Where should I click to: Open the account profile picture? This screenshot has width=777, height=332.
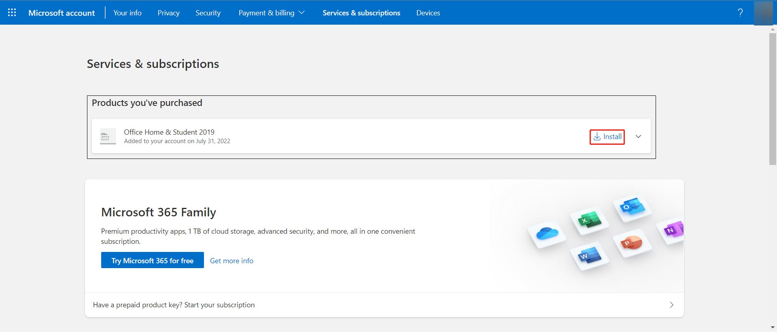(x=763, y=13)
